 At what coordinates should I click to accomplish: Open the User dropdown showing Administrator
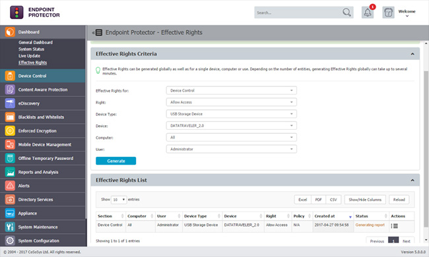pyautogui.click(x=232, y=149)
